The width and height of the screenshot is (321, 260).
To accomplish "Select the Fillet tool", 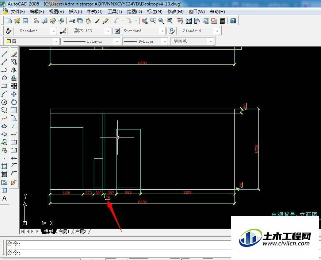I will 14,174.
